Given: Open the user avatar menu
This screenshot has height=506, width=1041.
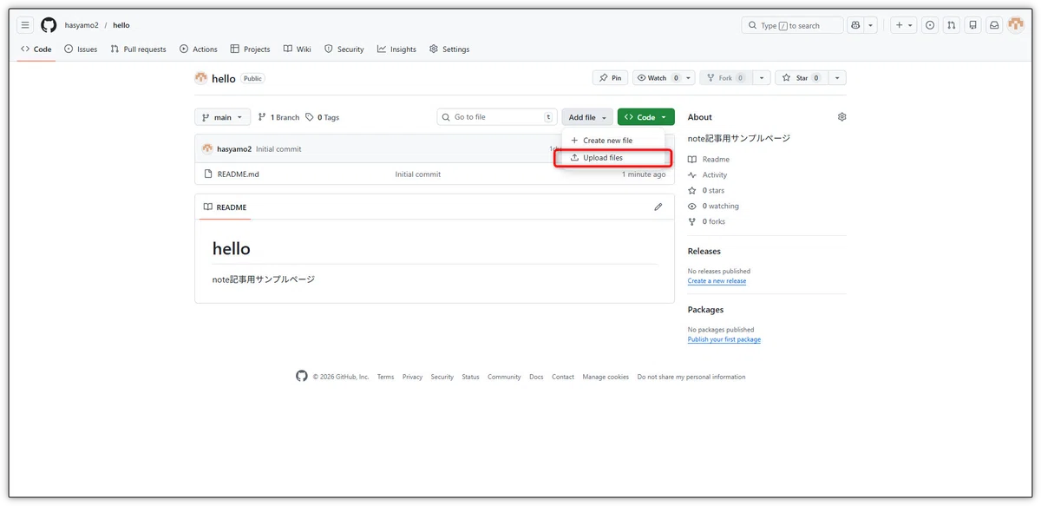Looking at the screenshot, I should pos(1016,25).
